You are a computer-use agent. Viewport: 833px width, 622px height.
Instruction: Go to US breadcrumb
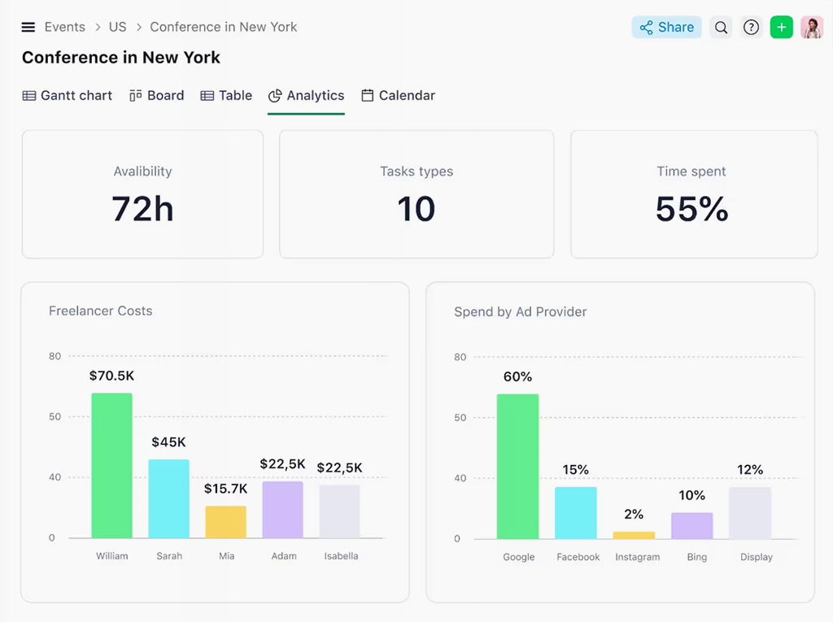117,27
